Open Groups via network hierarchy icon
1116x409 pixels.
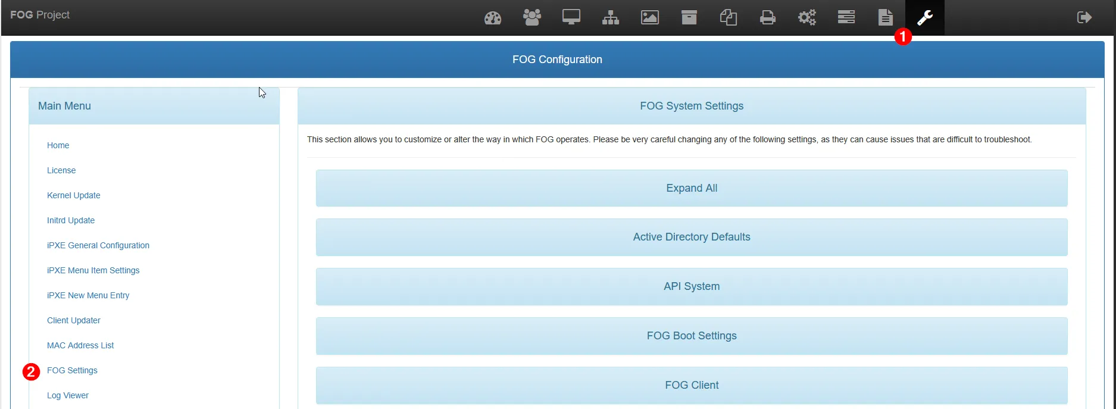(610, 18)
